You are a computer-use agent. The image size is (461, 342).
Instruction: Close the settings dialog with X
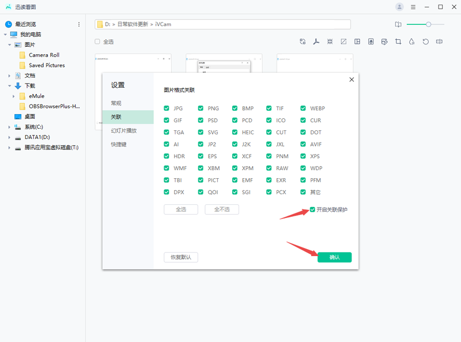352,80
